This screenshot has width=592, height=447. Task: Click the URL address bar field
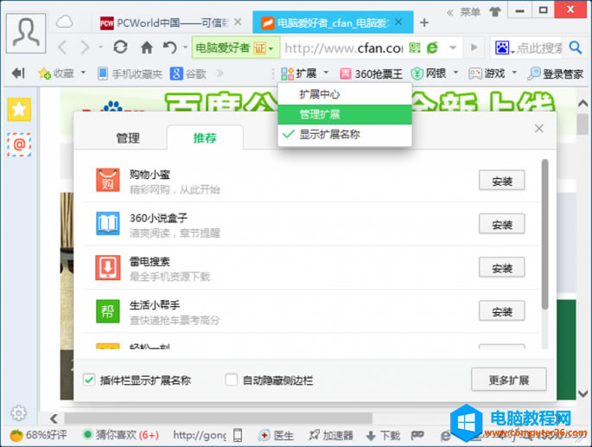point(342,48)
